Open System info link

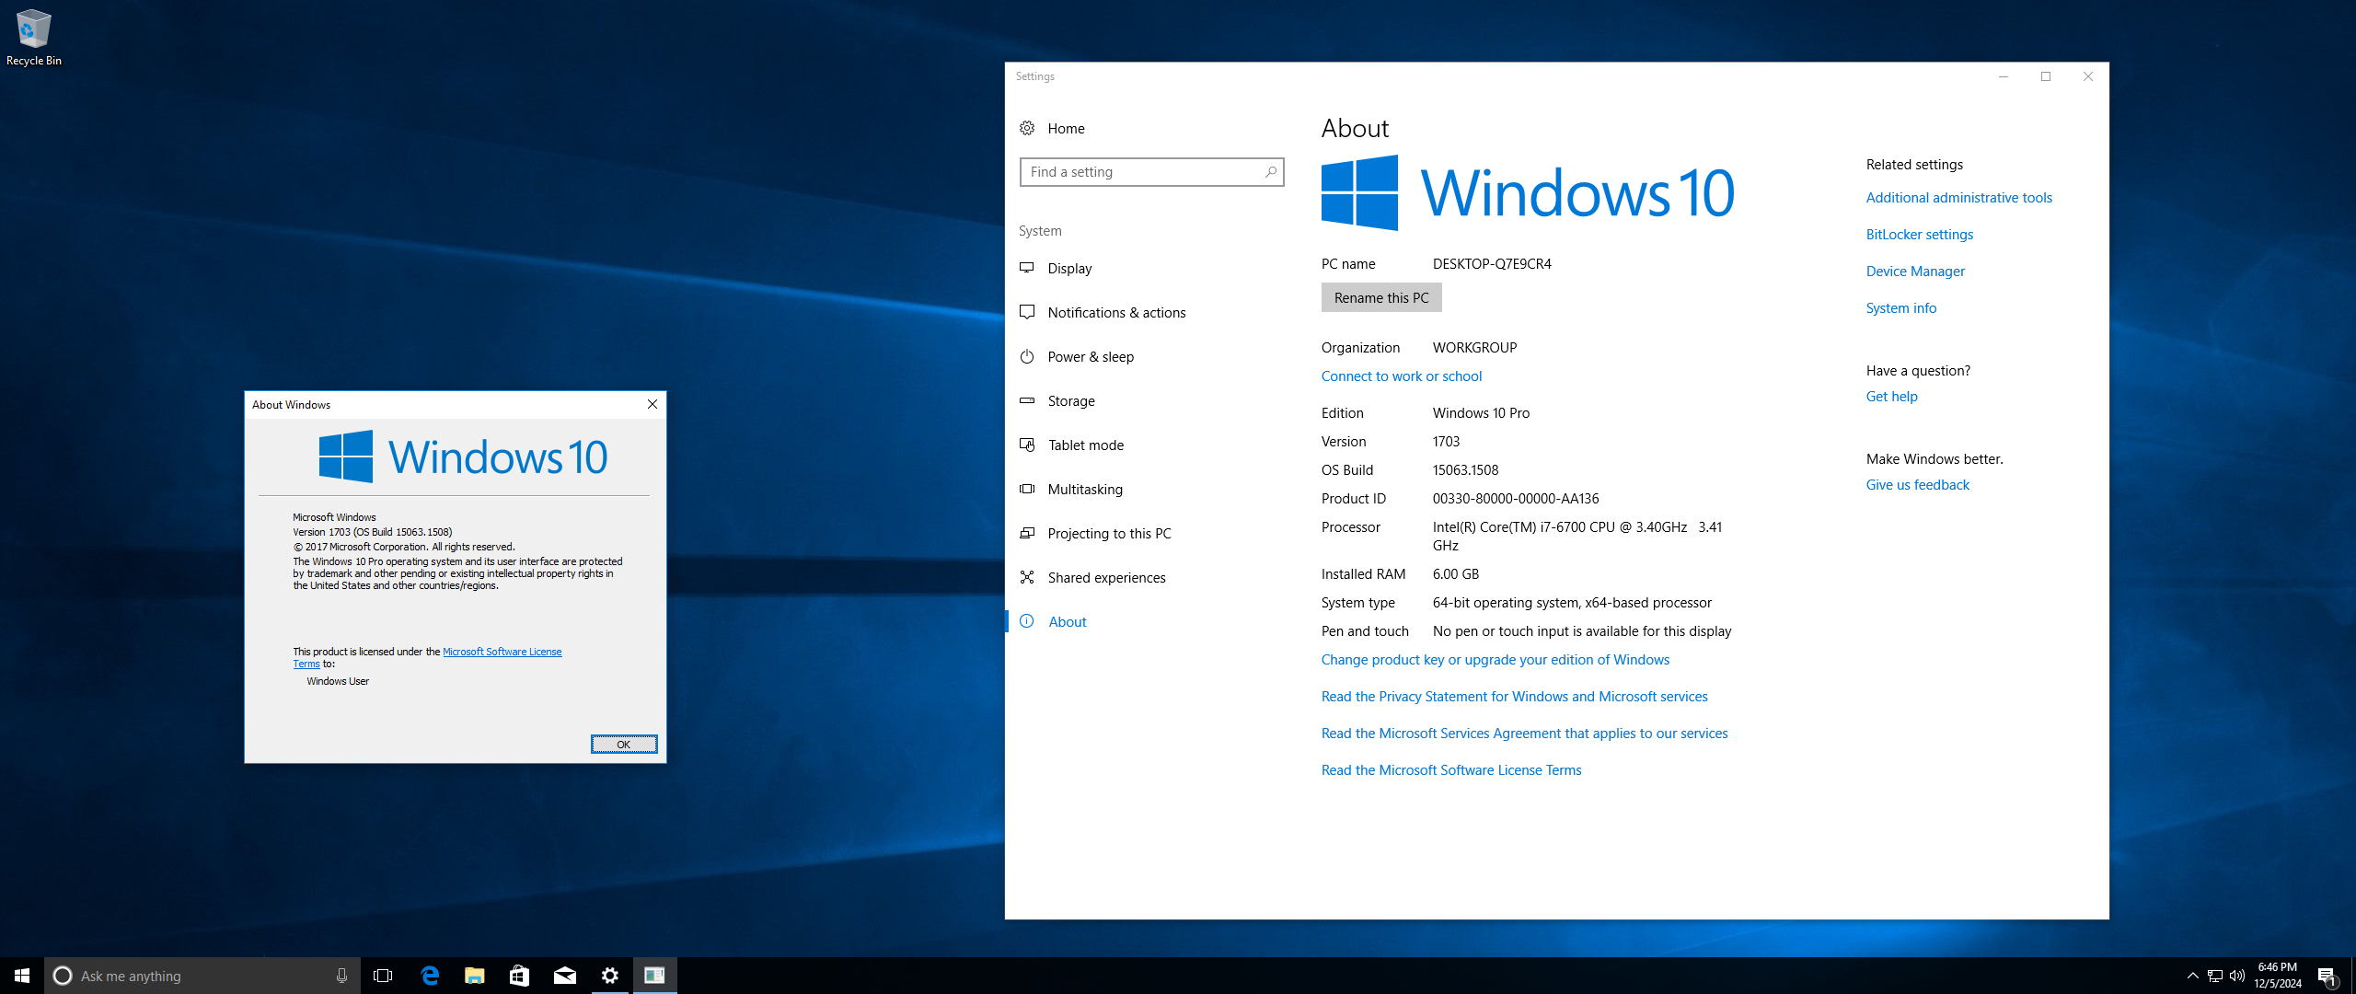(x=1900, y=307)
